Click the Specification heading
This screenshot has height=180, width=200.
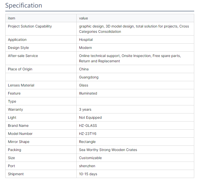click(24, 5)
